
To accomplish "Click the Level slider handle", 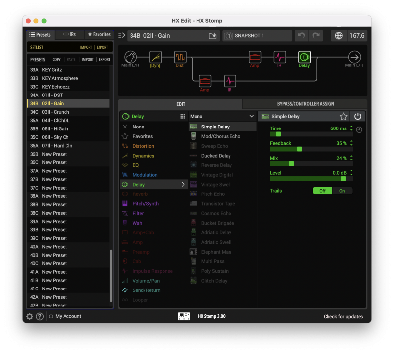I will tap(343, 179).
